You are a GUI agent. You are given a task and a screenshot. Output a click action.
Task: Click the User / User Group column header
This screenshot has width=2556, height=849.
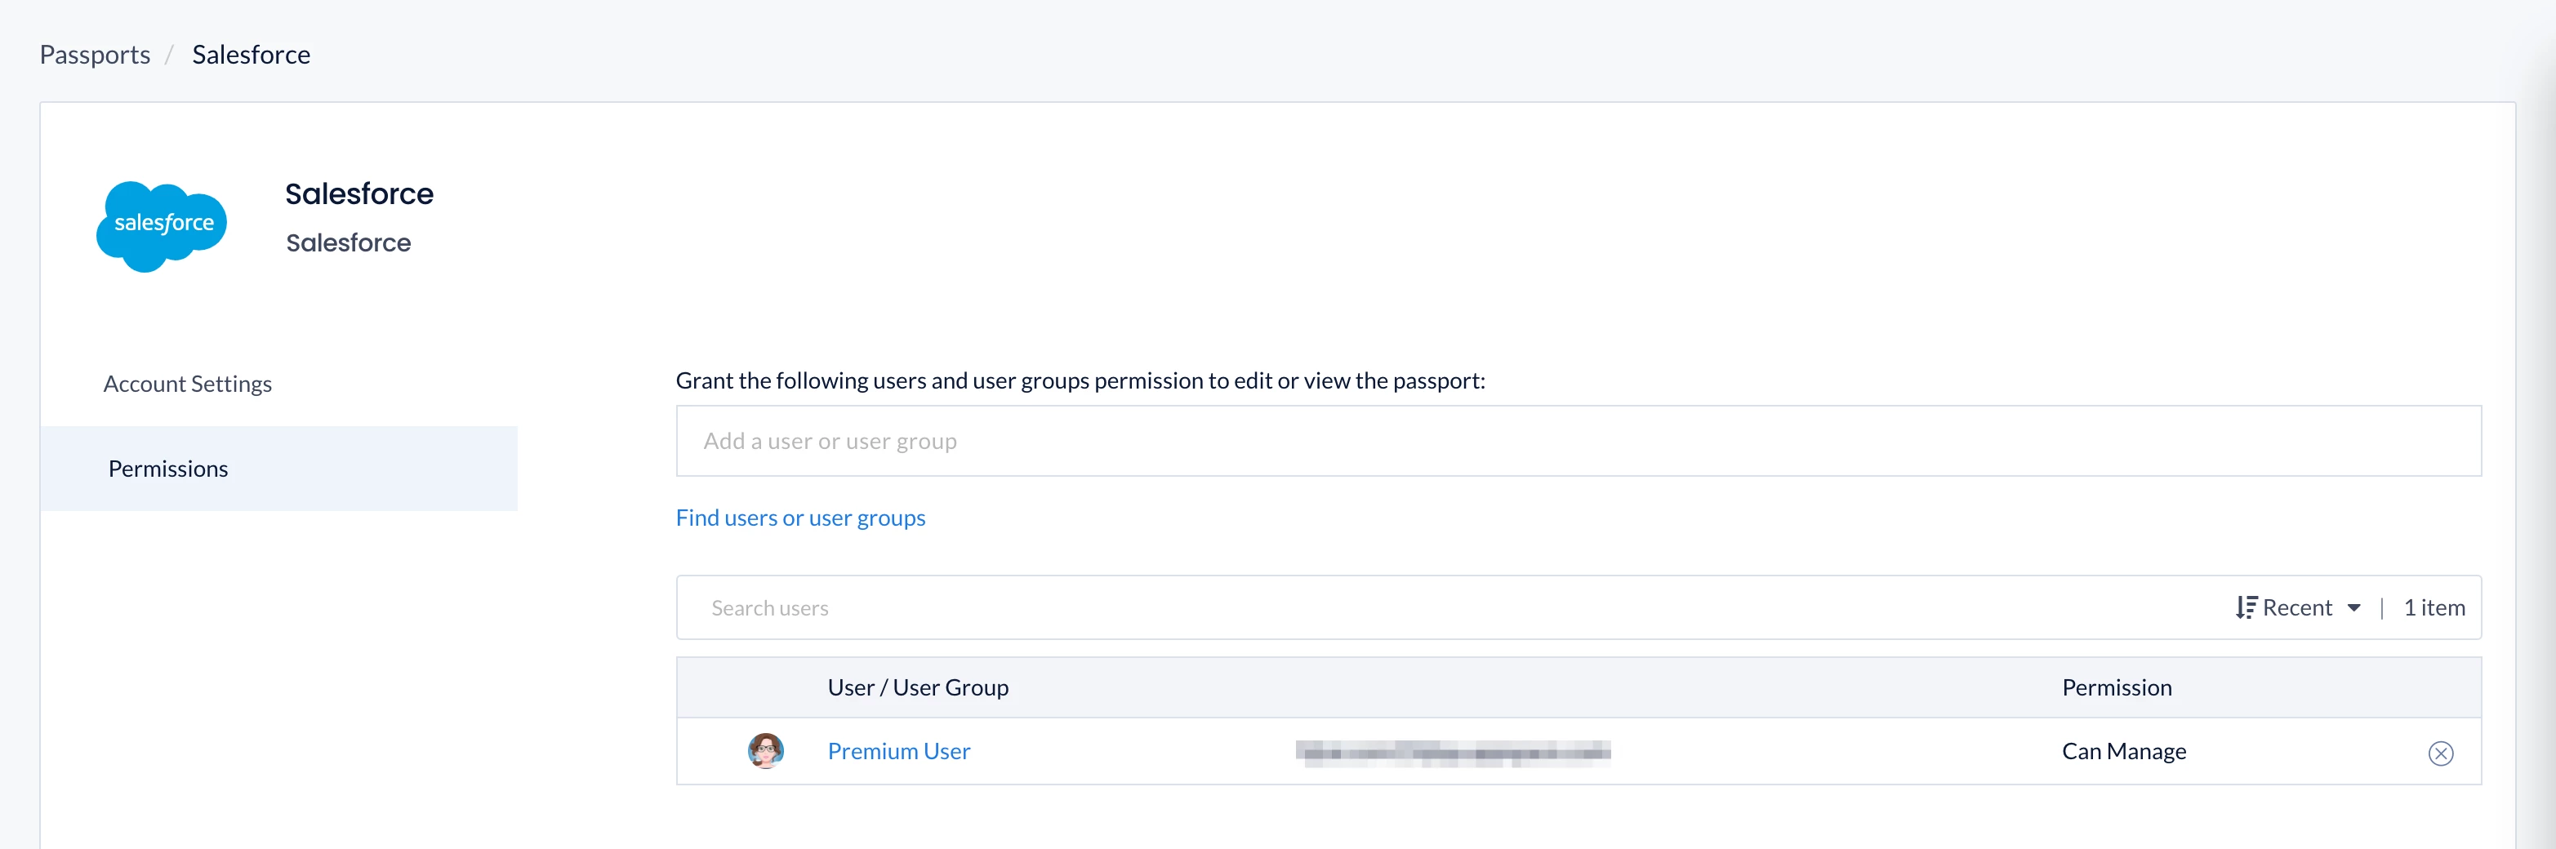[x=918, y=687]
